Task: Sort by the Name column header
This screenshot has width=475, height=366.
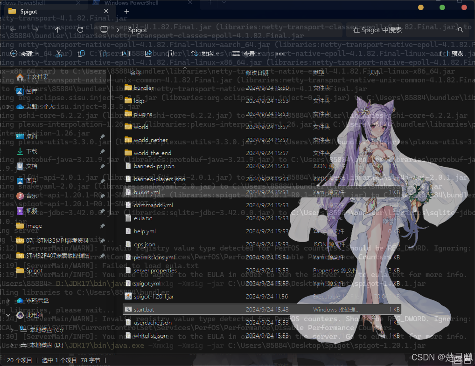Action: [x=136, y=73]
